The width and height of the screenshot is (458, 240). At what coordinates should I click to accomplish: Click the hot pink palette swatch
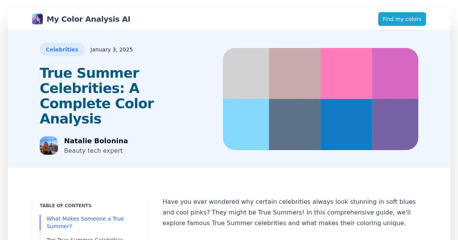pyautogui.click(x=346, y=73)
